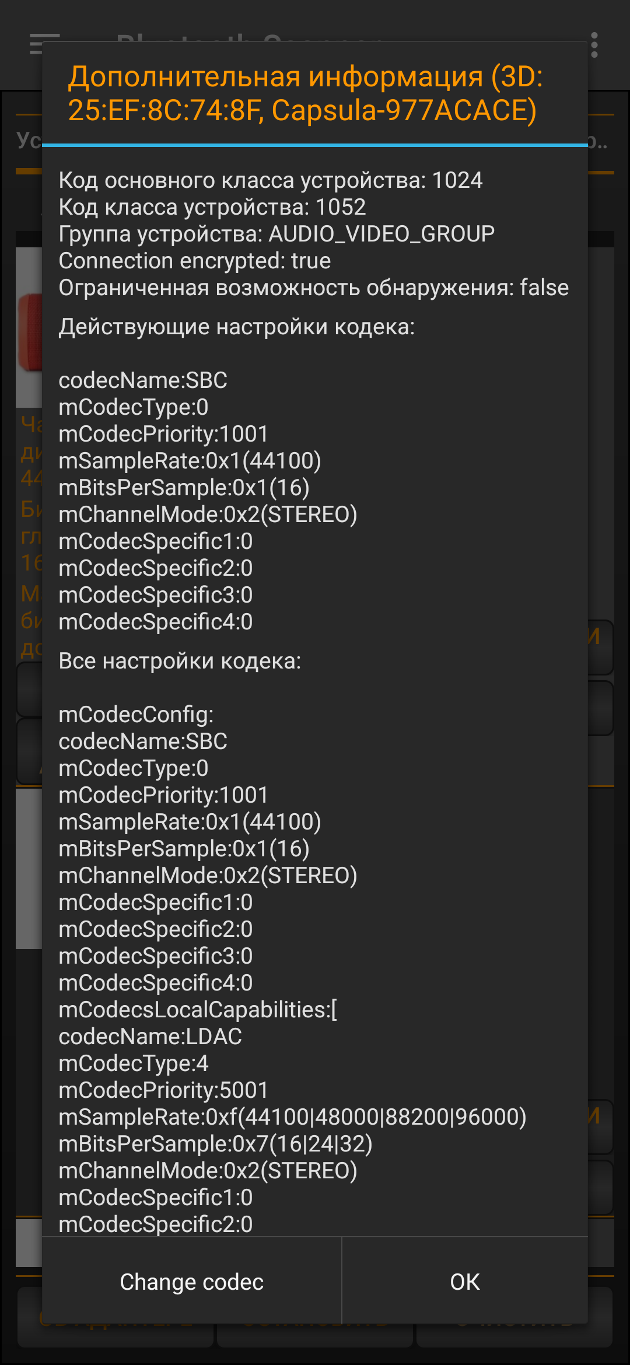Screen dimensions: 630x1365
Task: Confirm the dialog with OK
Action: [x=465, y=1282]
